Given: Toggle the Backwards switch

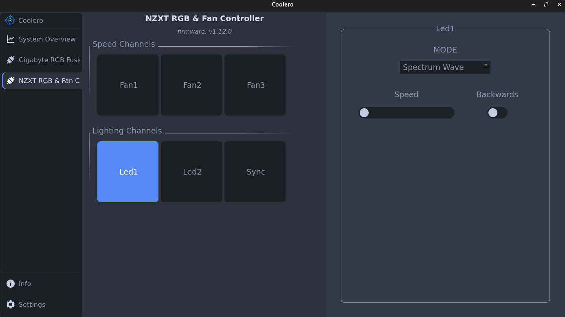Looking at the screenshot, I should [x=497, y=113].
